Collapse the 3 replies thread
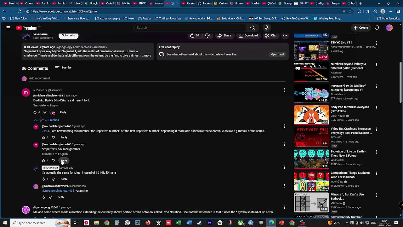 point(47,120)
